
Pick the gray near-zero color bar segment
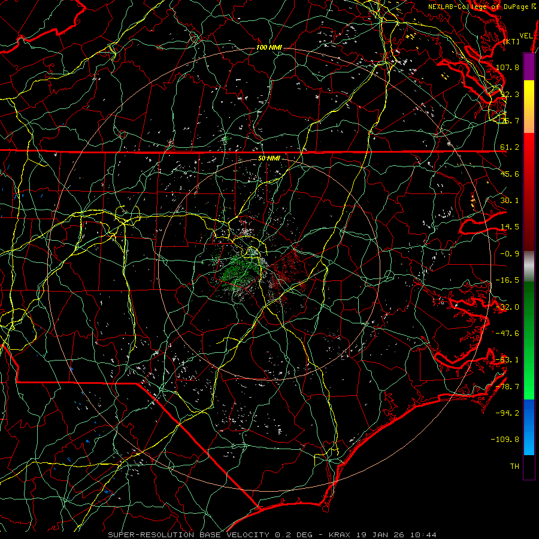point(529,266)
